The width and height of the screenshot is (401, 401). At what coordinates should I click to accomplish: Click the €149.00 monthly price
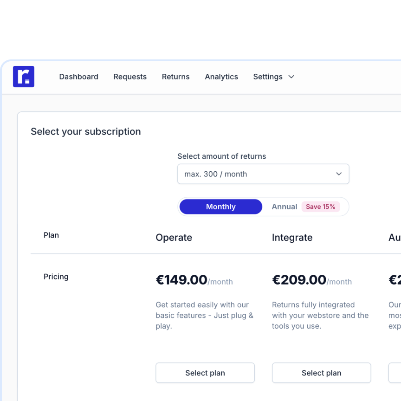[181, 280]
